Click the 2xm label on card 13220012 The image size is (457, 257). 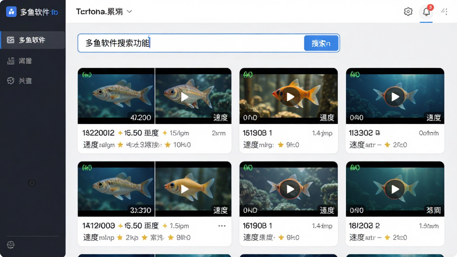coord(219,133)
